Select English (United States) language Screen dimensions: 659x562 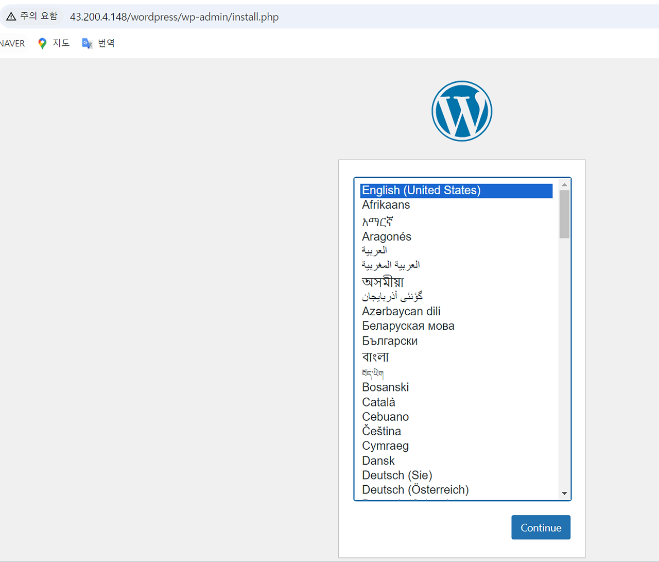pos(456,191)
